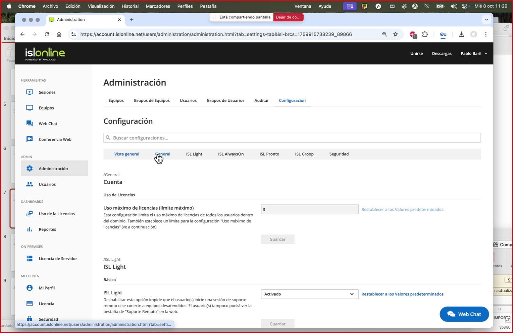Click the ISL Online logo

[x=45, y=53]
